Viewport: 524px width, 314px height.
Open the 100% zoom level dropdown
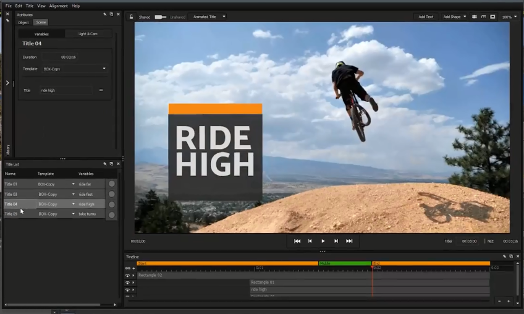pos(509,17)
